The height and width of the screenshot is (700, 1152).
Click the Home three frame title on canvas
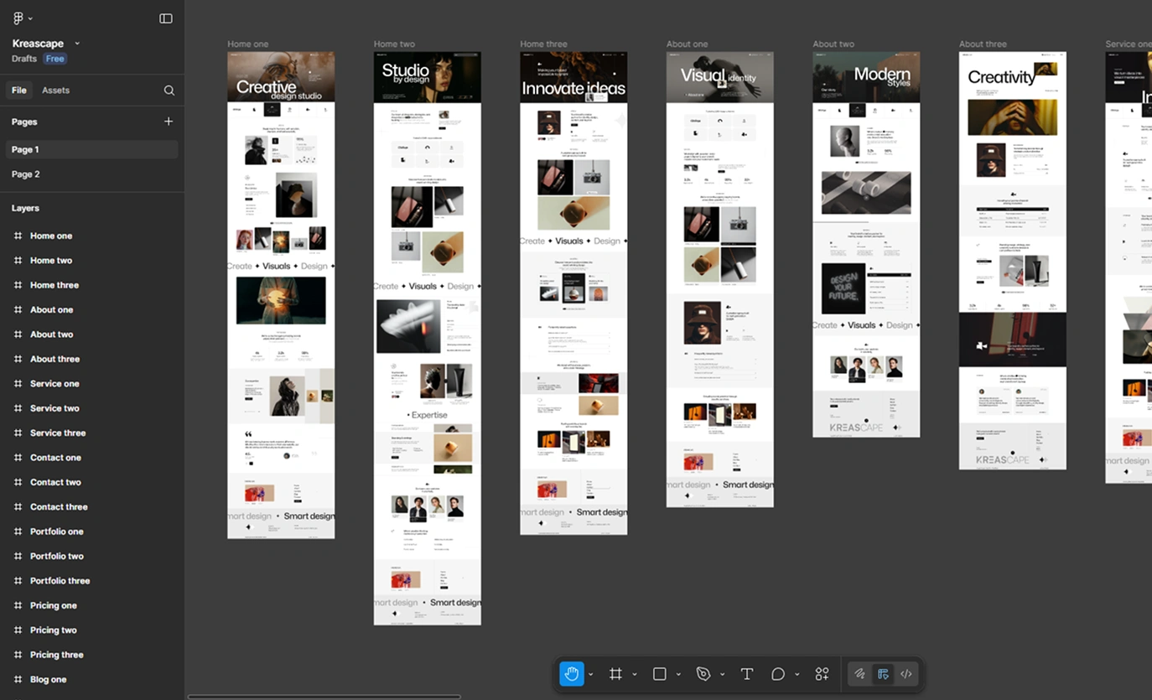coord(543,44)
